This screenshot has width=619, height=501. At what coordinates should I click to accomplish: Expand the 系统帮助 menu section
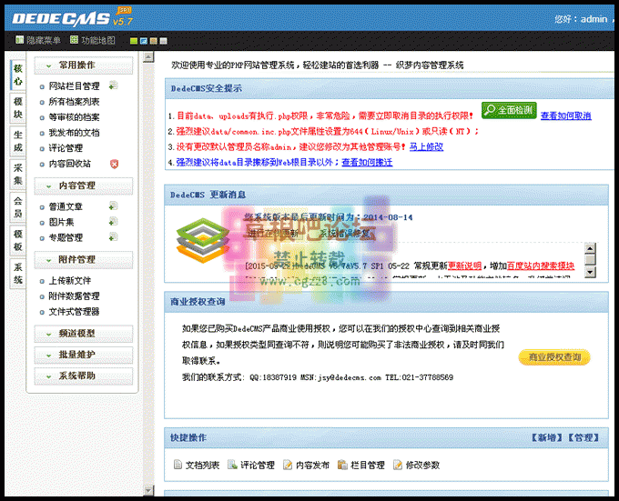pos(84,376)
